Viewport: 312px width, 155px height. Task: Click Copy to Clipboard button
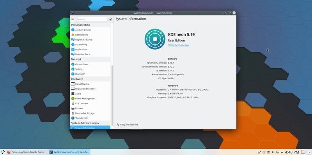(x=128, y=125)
